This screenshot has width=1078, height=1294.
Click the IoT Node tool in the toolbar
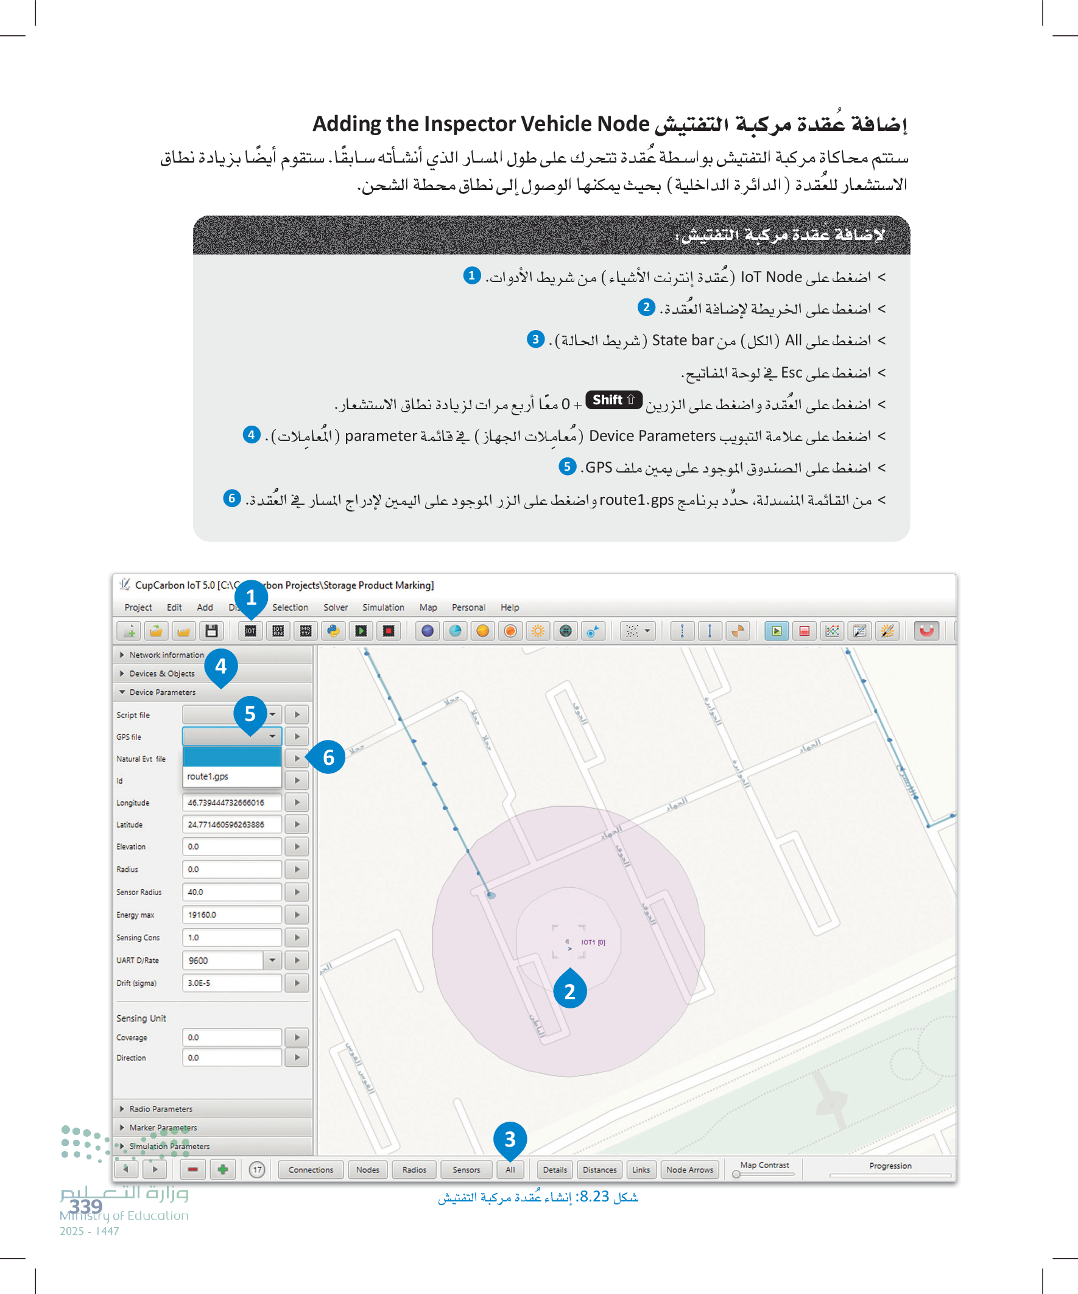(250, 631)
